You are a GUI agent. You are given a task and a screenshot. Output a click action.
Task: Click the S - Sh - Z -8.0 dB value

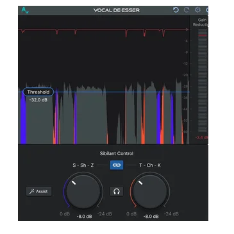point(85,216)
